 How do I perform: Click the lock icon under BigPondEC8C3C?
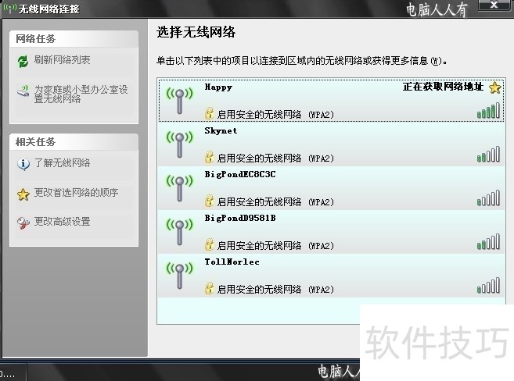click(209, 201)
